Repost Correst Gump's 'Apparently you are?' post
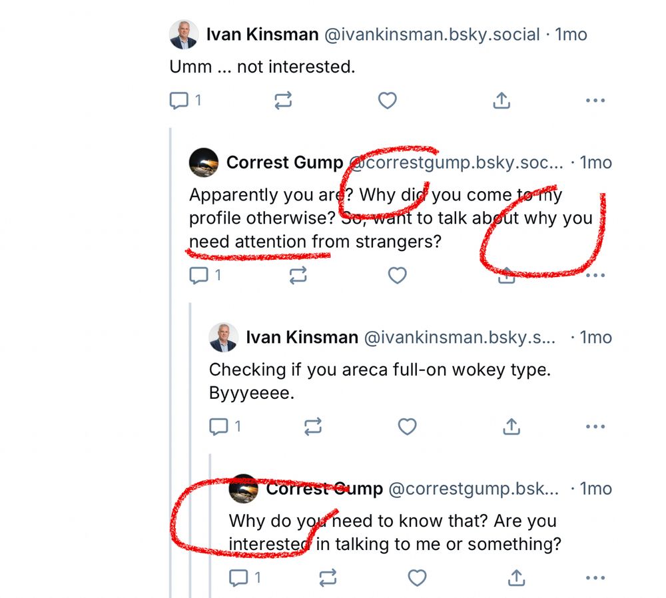Image resolution: width=666 pixels, height=598 pixels. 298,275
